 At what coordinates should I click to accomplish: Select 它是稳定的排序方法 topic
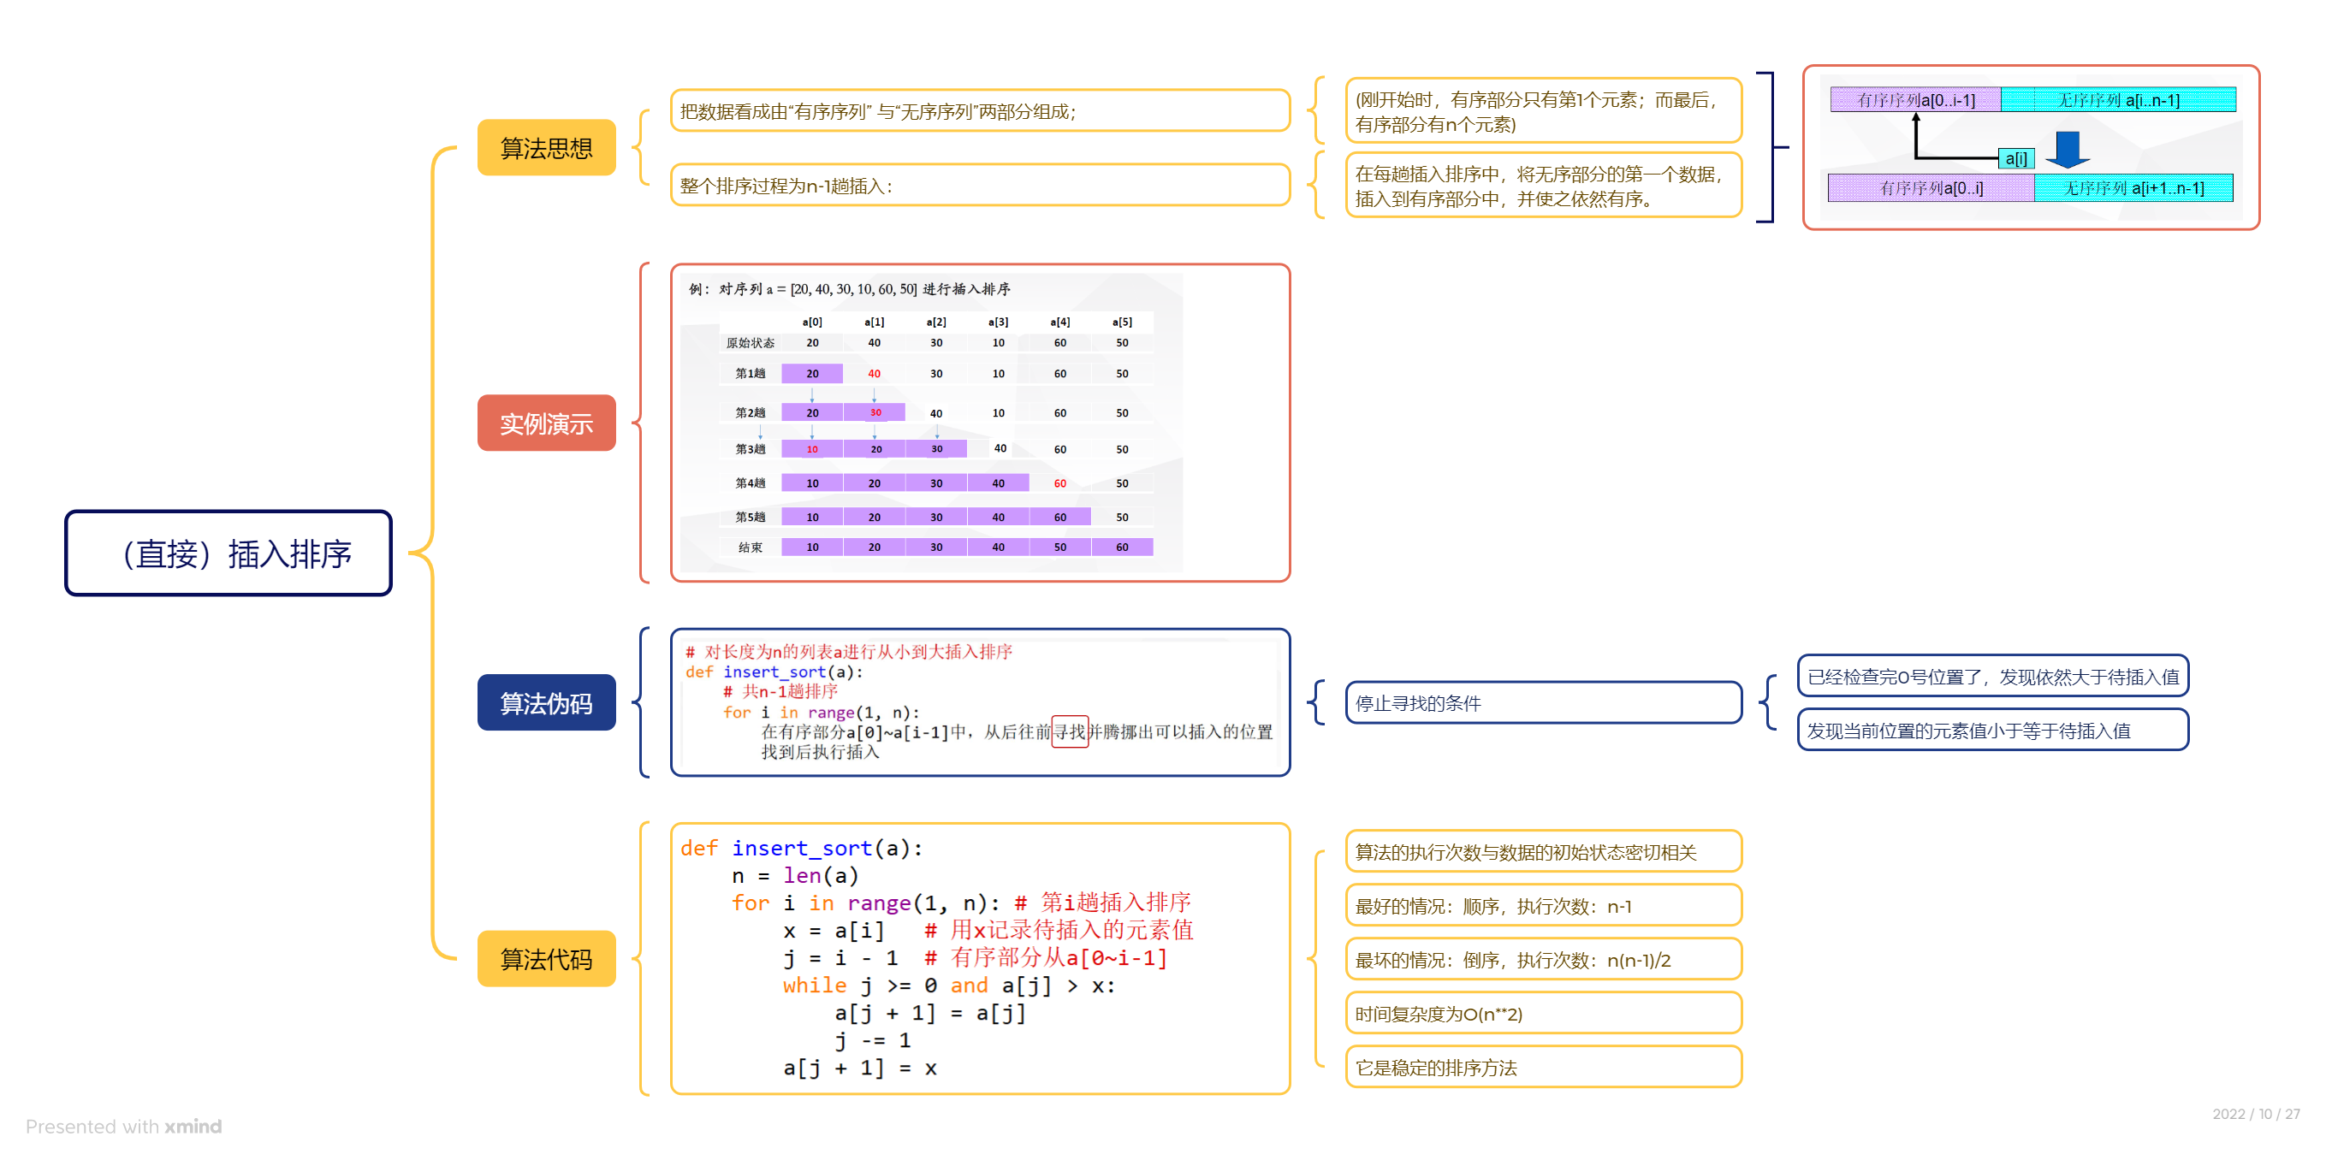(x=1542, y=1067)
